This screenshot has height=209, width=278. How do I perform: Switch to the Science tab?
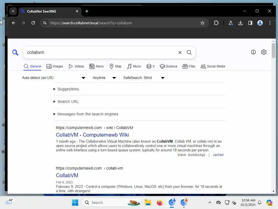[168, 66]
